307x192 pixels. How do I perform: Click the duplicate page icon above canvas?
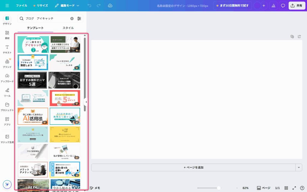pyautogui.click(x=292, y=37)
